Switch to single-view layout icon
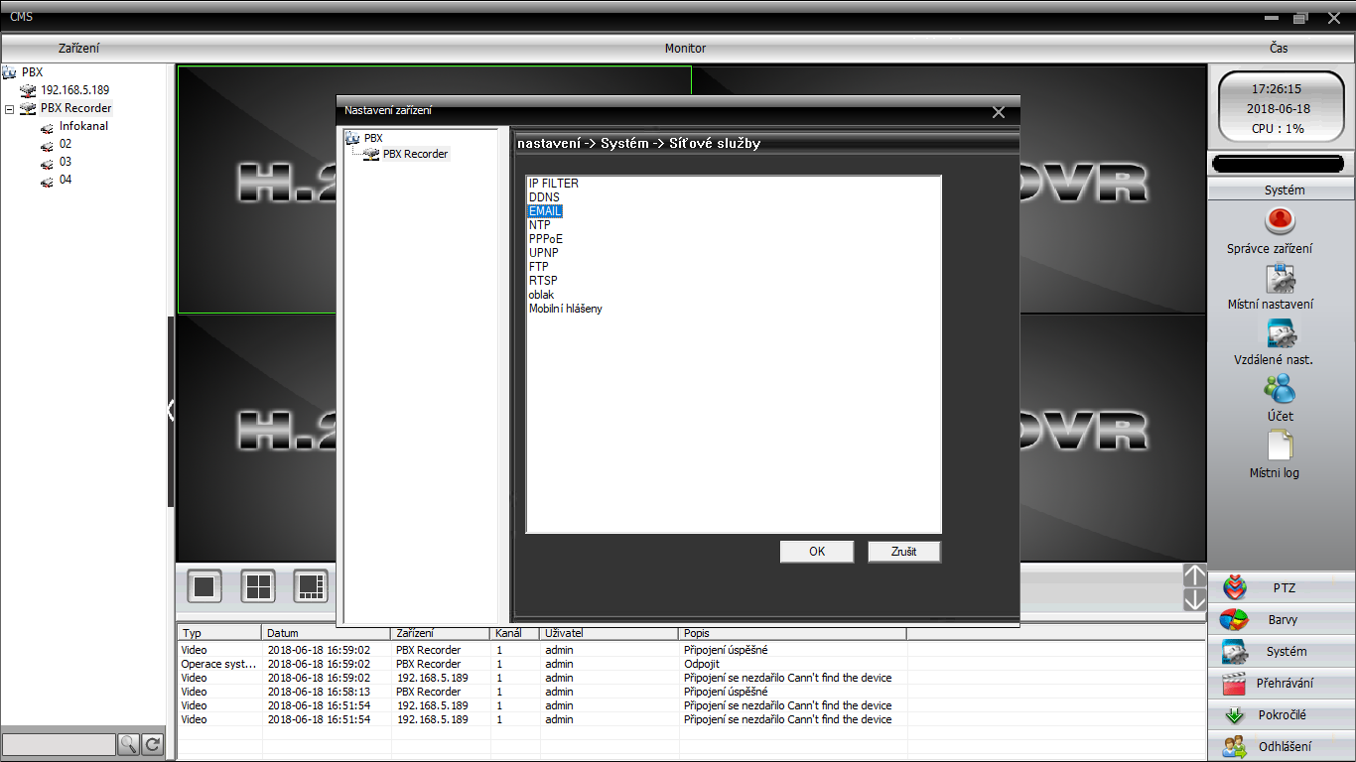 (x=204, y=586)
